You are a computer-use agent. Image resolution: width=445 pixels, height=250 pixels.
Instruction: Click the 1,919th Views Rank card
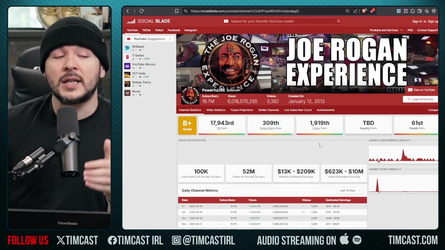[x=319, y=125]
